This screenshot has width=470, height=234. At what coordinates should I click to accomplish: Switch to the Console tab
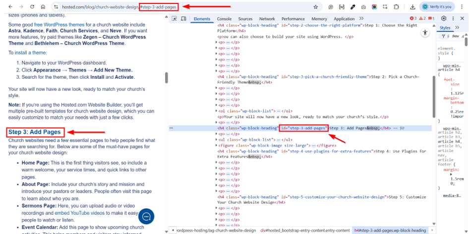click(x=224, y=19)
